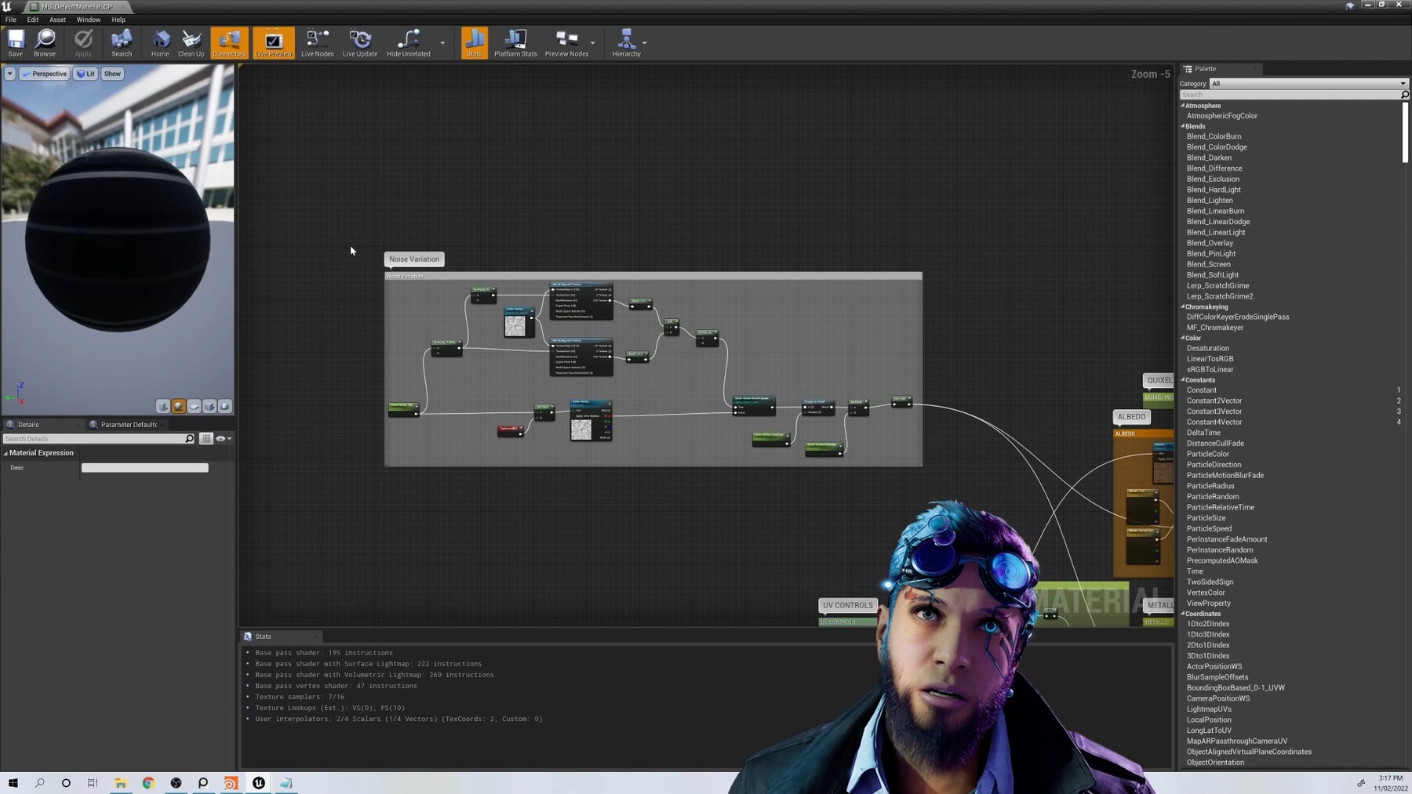Click the Save button
The height and width of the screenshot is (794, 1412).
[x=15, y=41]
